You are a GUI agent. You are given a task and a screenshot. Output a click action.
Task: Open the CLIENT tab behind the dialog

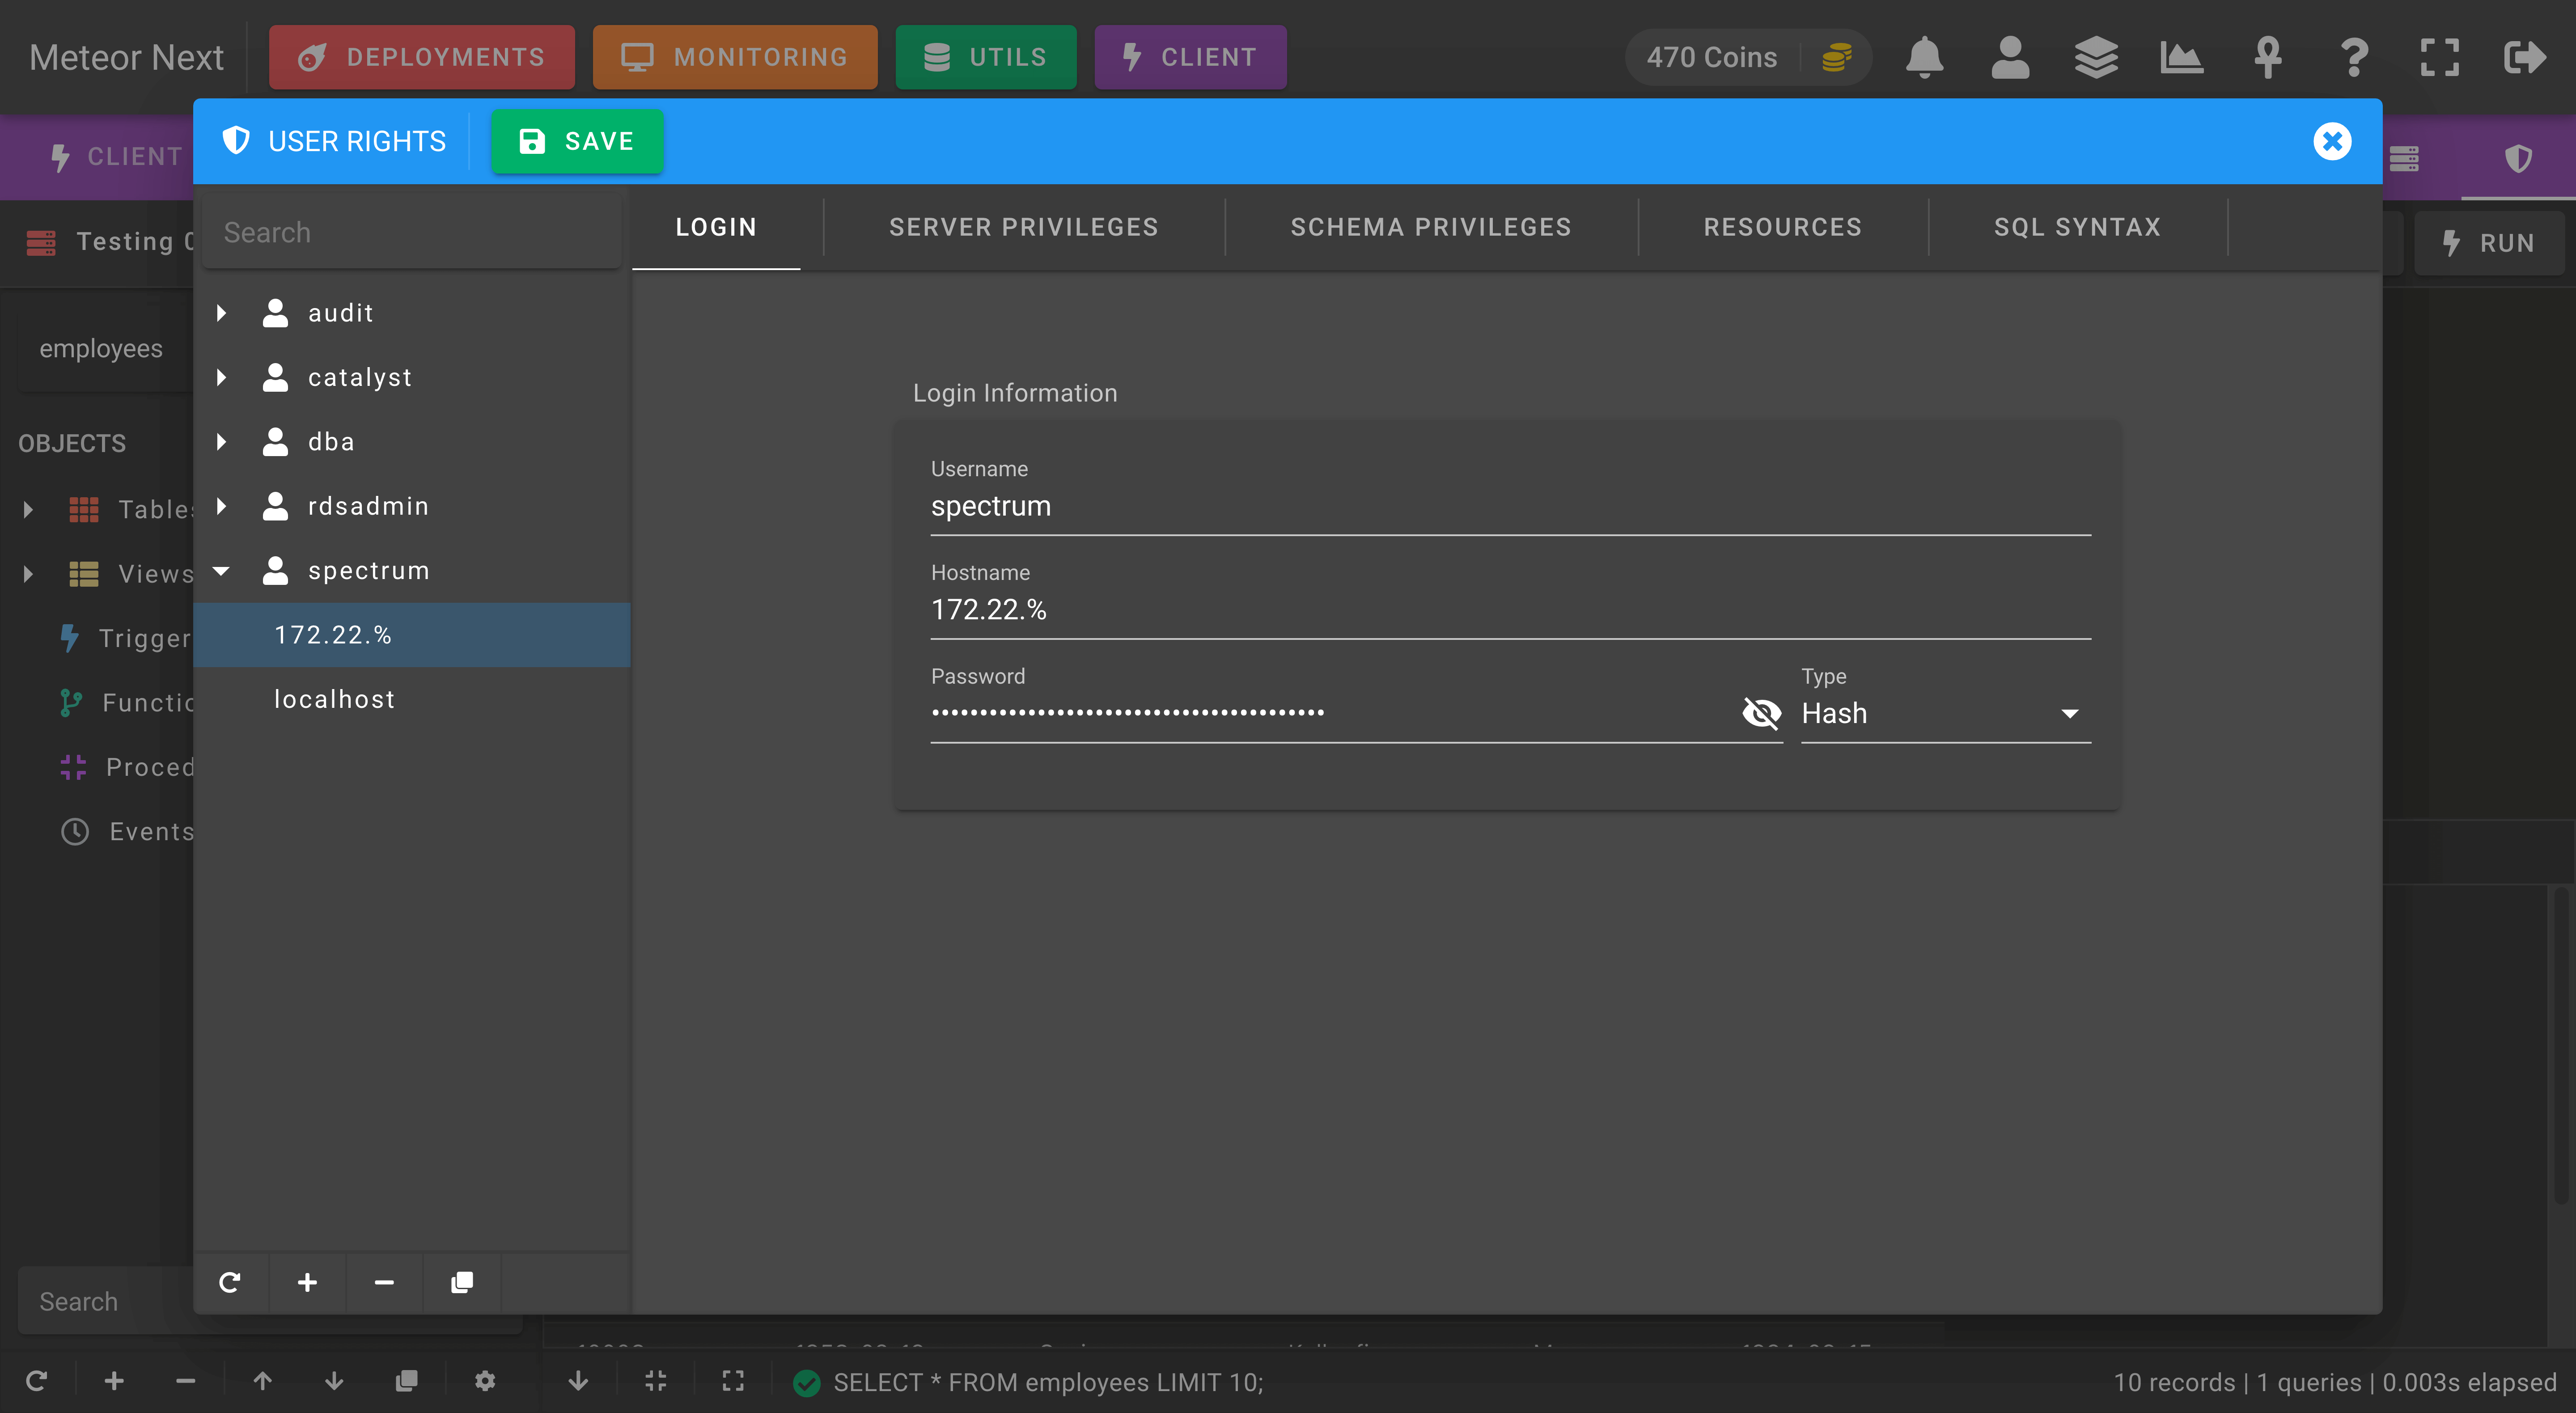click(x=115, y=157)
